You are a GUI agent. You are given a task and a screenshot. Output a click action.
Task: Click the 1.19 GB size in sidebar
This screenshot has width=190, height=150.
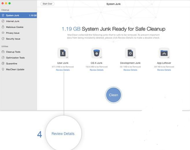point(33,15)
